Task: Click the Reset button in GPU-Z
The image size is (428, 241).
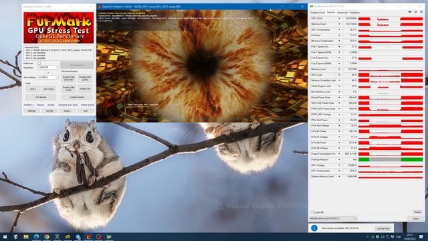Action: tap(417, 212)
